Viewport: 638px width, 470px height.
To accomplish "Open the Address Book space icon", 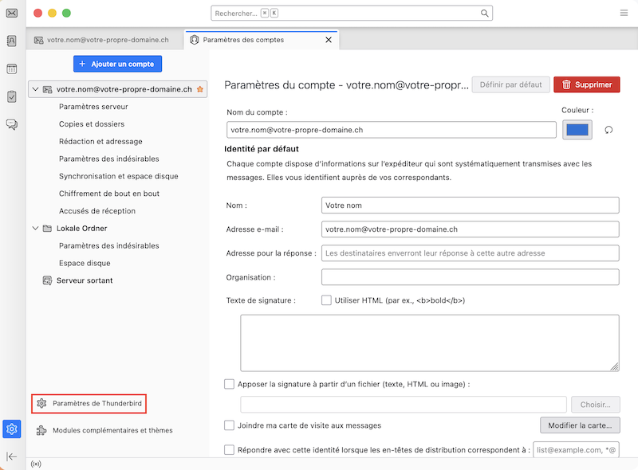I will (x=12, y=41).
